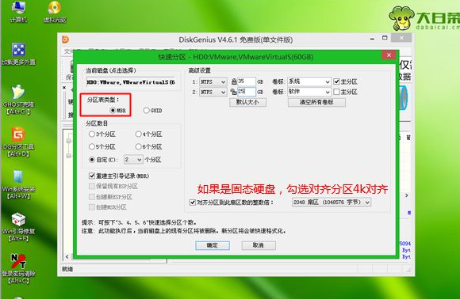Screen dimensions: 460x299
Task: Click current disk selector HD0:VMware field
Action: pyautogui.click(x=131, y=82)
